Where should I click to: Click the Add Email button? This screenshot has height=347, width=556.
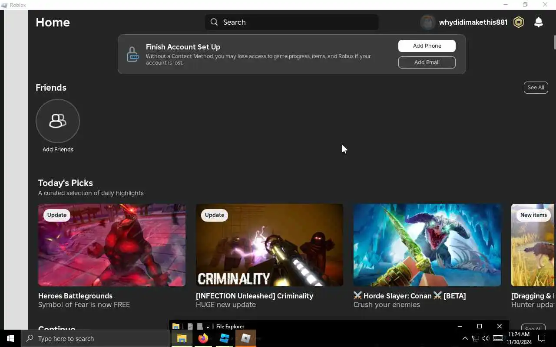coord(427,62)
